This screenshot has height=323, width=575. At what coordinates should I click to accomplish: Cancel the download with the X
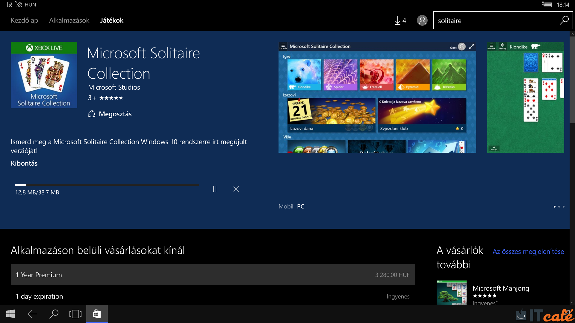(x=236, y=189)
